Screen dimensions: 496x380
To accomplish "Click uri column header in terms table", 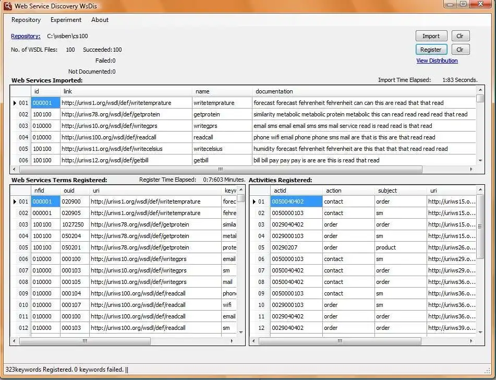I will click(x=155, y=191).
